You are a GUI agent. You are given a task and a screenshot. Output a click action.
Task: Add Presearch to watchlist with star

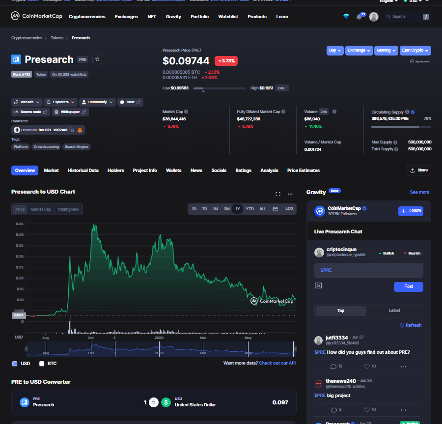(x=97, y=59)
